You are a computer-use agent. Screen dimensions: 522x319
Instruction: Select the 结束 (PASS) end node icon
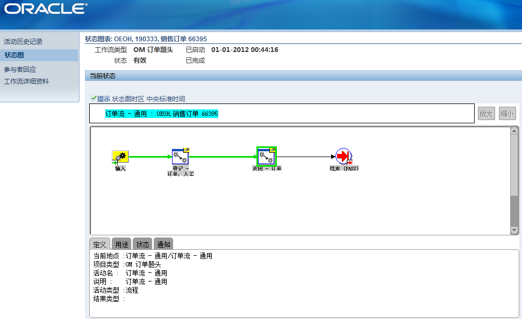342,155
